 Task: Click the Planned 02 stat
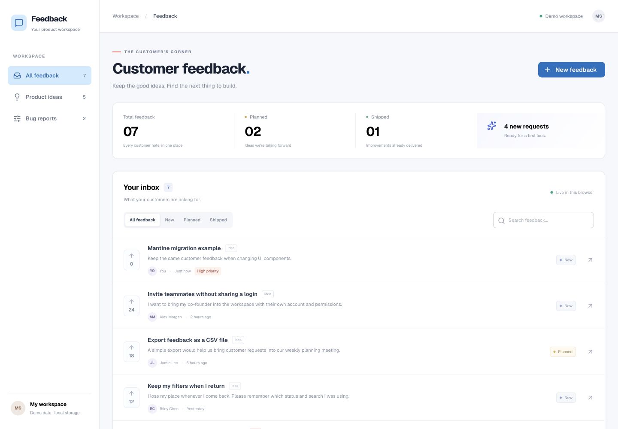tap(294, 131)
